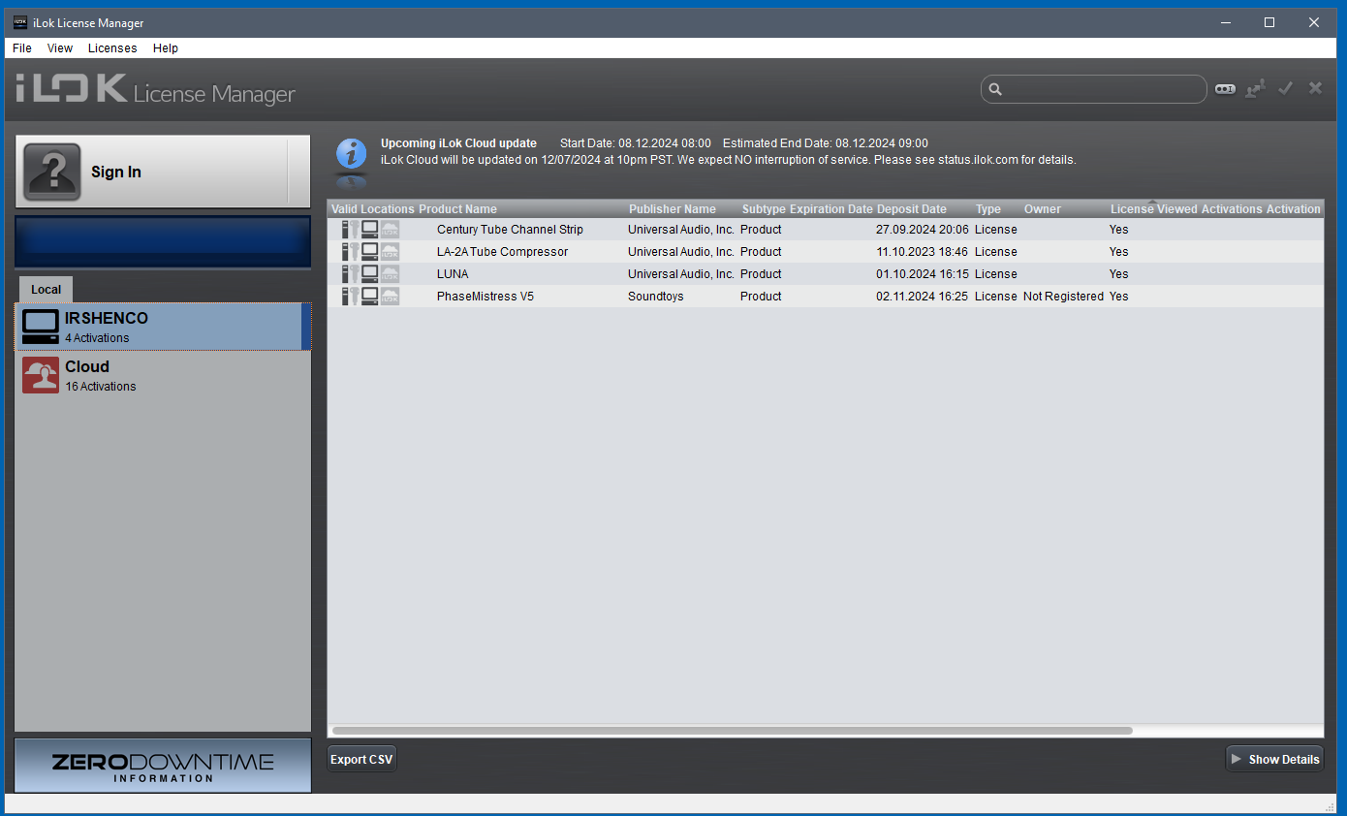Sort by the Subtype column header
Image resolution: width=1347 pixels, height=816 pixels.
click(x=764, y=209)
